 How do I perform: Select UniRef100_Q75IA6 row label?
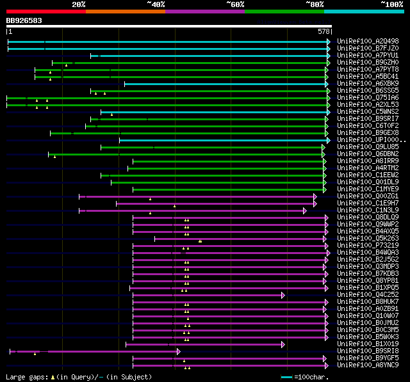[368, 98]
